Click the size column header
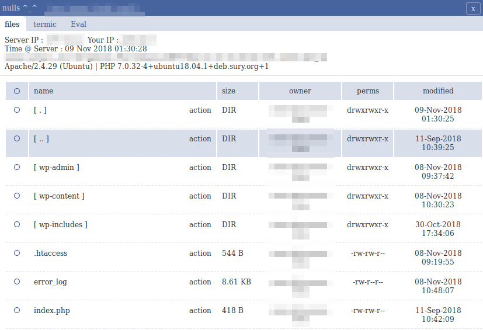Screen dimensions: 483x330 click(x=229, y=91)
